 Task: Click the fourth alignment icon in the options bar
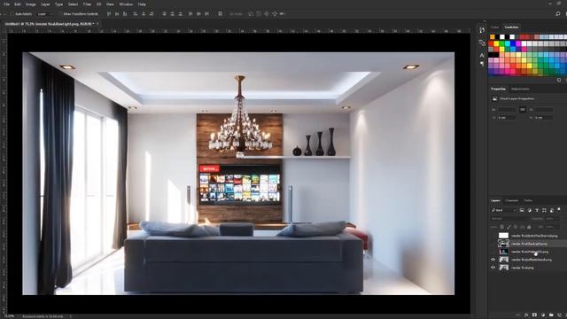tap(136, 14)
